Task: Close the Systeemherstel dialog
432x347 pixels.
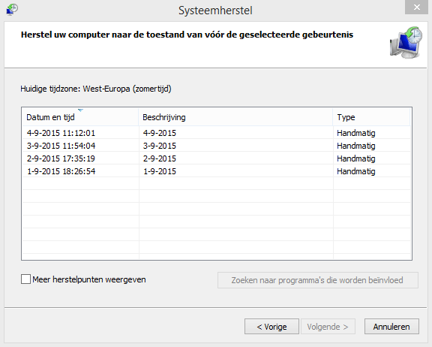Action: pyautogui.click(x=416, y=8)
